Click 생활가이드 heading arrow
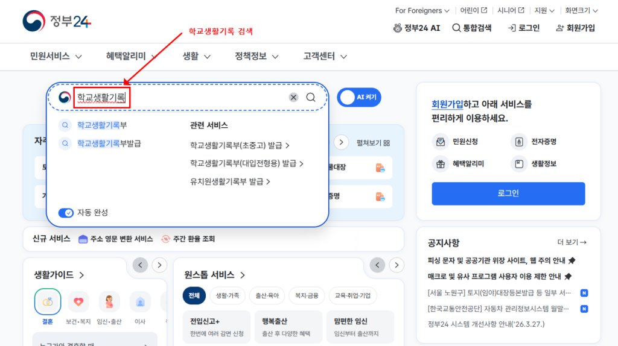The width and height of the screenshot is (618, 346). pyautogui.click(x=81, y=275)
